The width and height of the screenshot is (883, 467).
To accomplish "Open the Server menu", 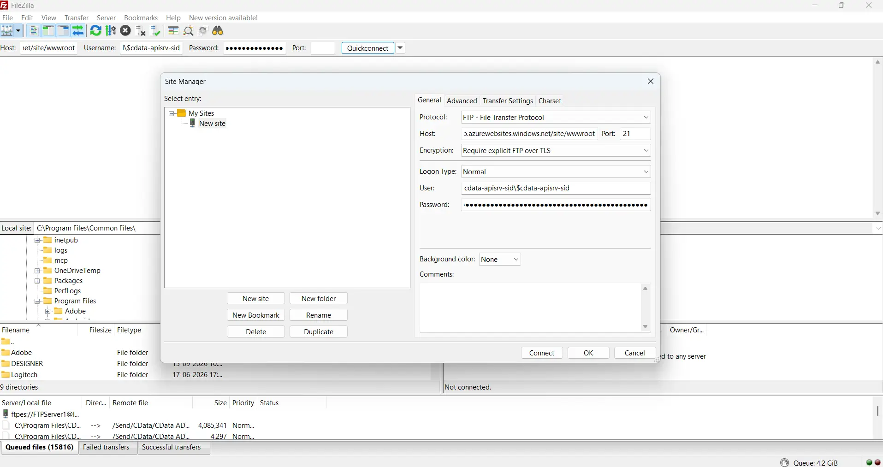I will (106, 18).
